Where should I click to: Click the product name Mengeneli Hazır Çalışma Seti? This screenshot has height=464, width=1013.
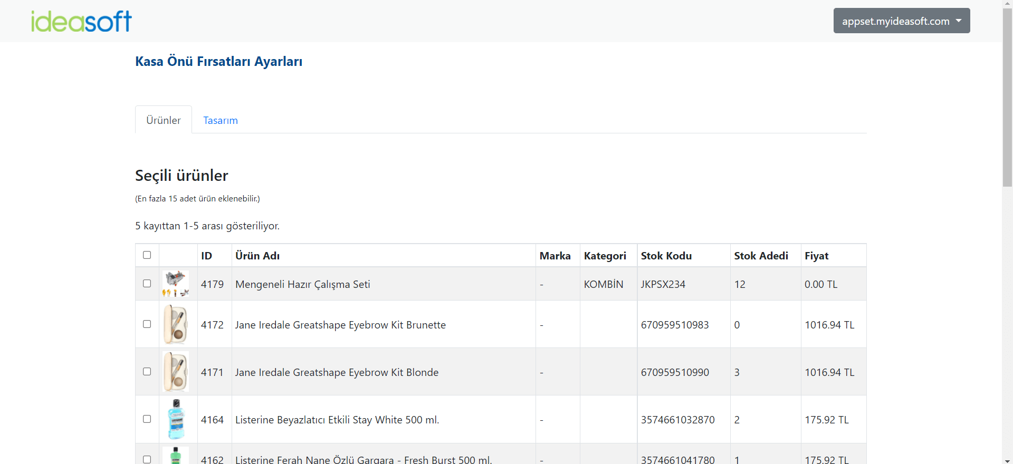tap(303, 284)
